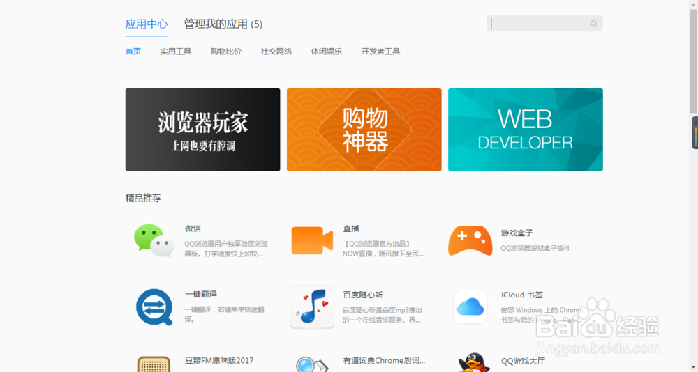Open the iCloud 书签 cloud icon
Image resolution: width=698 pixels, height=372 pixels.
pos(470,307)
